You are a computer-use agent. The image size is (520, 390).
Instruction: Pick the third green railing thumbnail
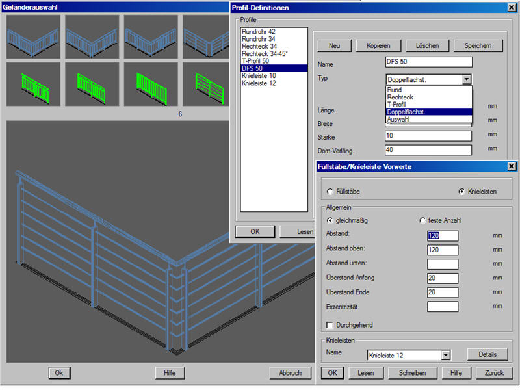150,84
